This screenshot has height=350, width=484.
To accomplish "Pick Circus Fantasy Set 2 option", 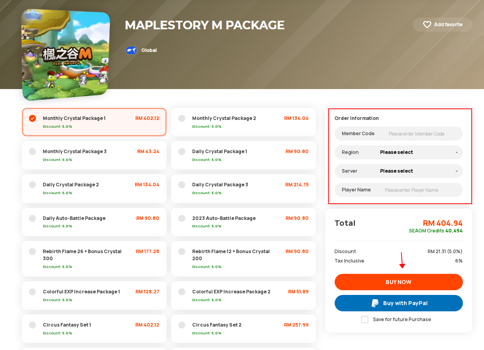I will [x=244, y=329].
